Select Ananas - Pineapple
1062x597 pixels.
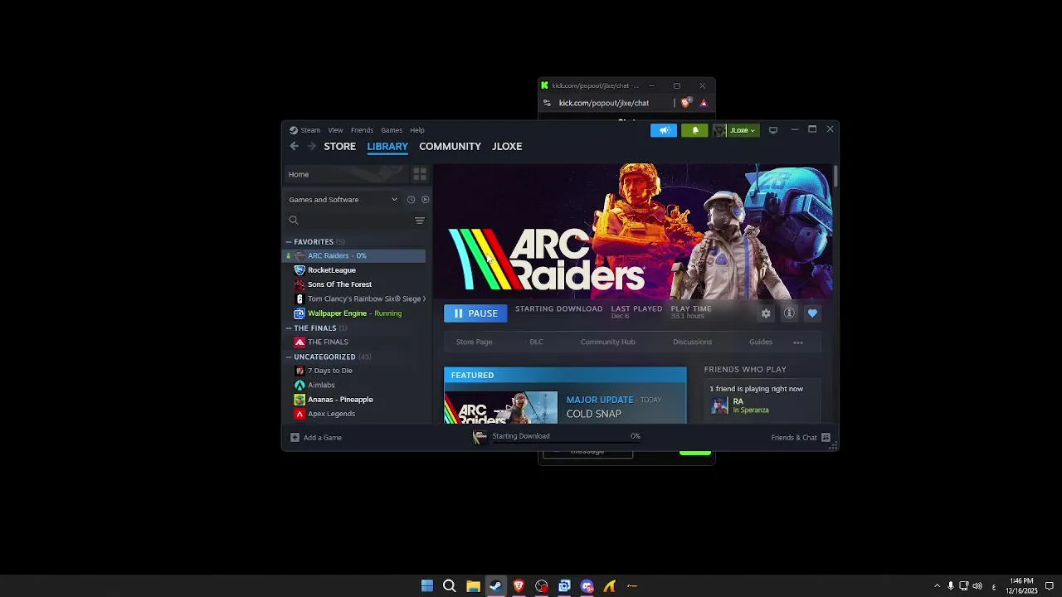click(x=355, y=400)
